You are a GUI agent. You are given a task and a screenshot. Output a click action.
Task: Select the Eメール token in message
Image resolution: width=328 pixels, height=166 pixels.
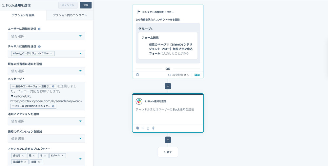(33, 106)
